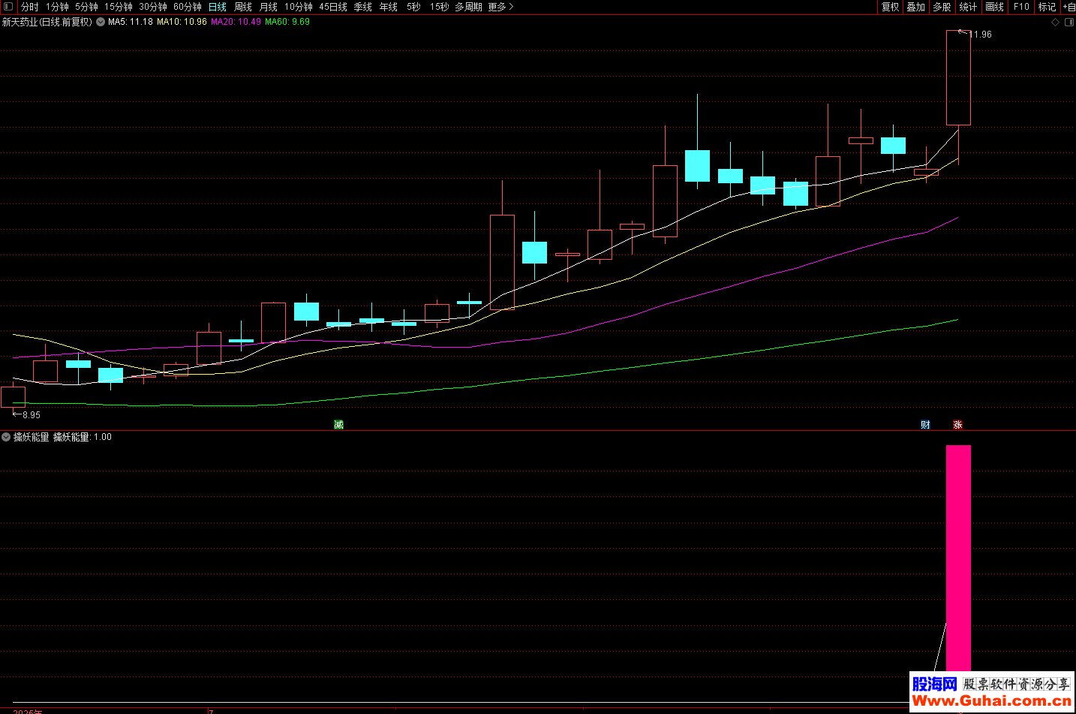Click the +自 add-to-watchlist button
1076x714 pixels.
pos(1069,7)
